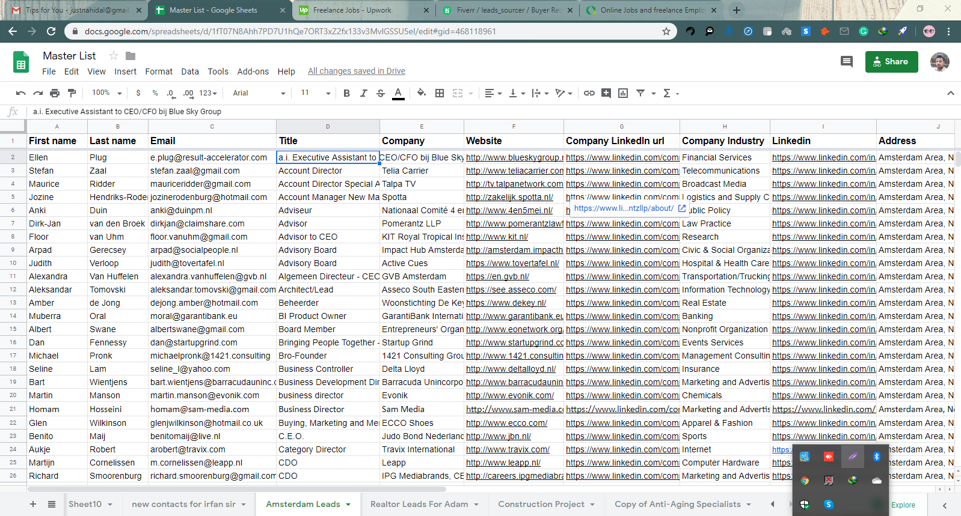Open the comments history icon
The height and width of the screenshot is (516, 961).
click(x=846, y=61)
